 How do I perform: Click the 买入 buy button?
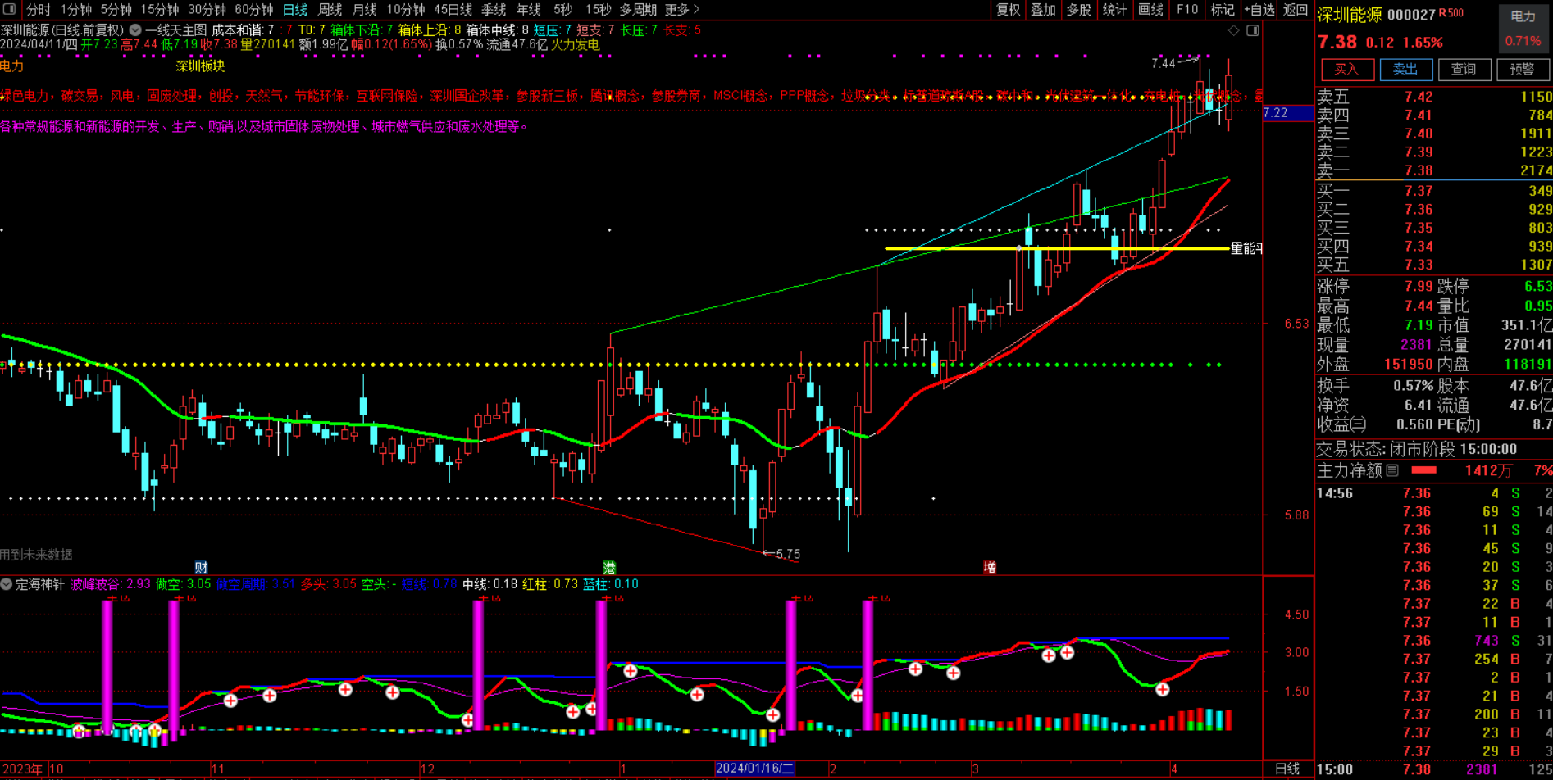[1346, 70]
